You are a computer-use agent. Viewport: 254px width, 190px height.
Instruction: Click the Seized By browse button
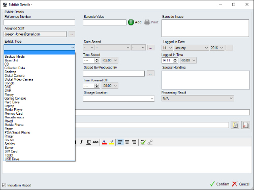pyautogui.click(x=150, y=73)
